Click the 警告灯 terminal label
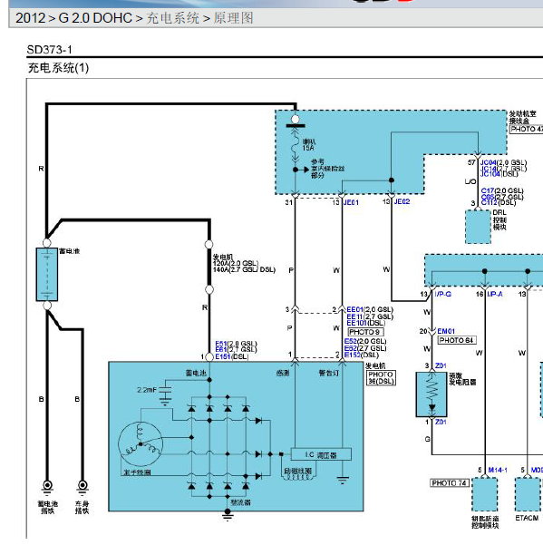The width and height of the screenshot is (543, 545). 329,373
